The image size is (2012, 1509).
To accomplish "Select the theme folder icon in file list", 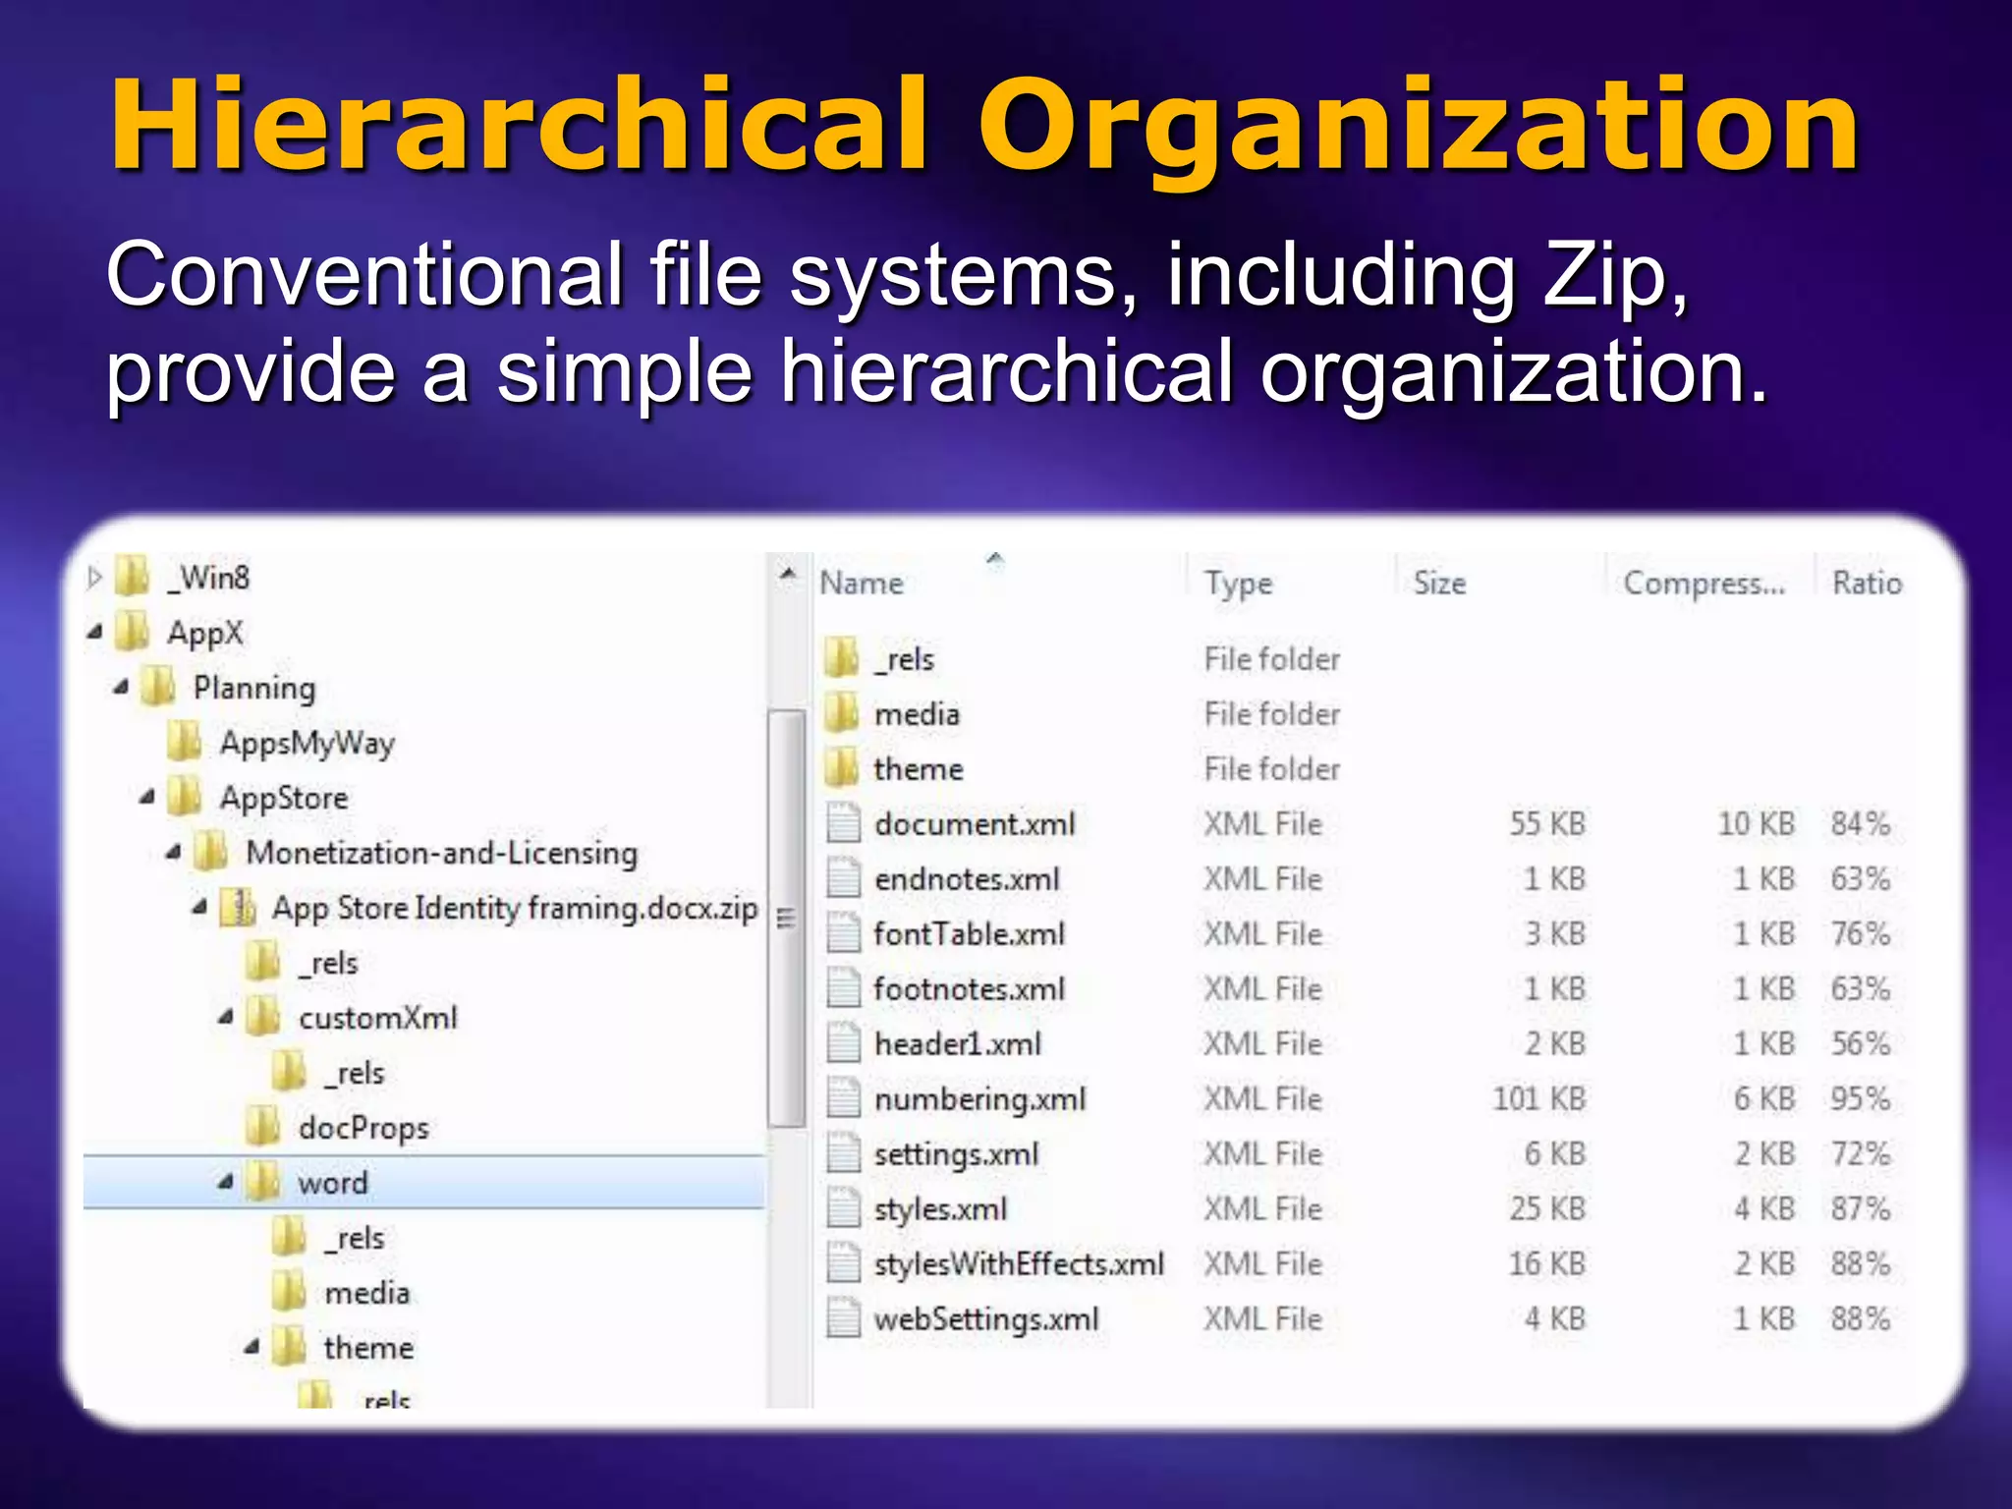I will (x=842, y=768).
